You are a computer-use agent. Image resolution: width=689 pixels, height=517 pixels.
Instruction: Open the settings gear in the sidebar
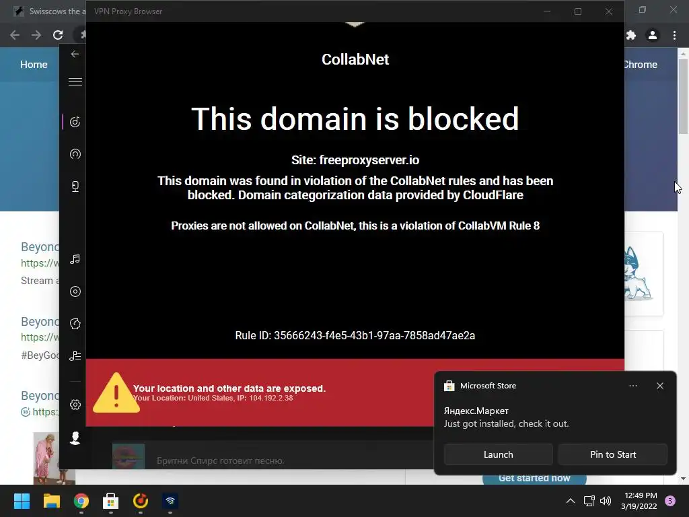75,405
